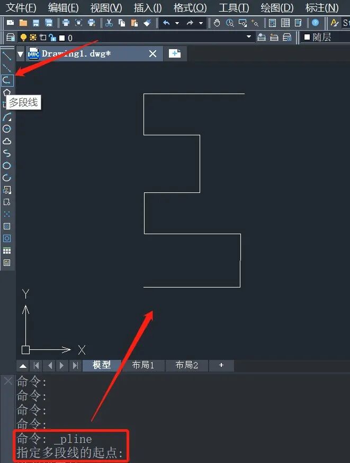Click the Open file folder icon
Viewport: 350px width, 463px height.
click(23, 23)
